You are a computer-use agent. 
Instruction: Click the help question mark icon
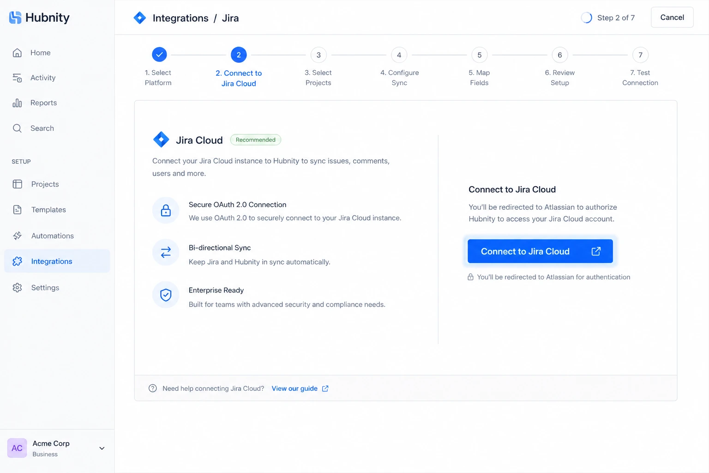pyautogui.click(x=153, y=388)
